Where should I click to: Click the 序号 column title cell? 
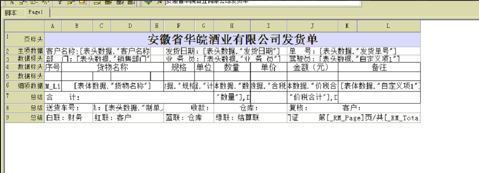tap(53, 67)
